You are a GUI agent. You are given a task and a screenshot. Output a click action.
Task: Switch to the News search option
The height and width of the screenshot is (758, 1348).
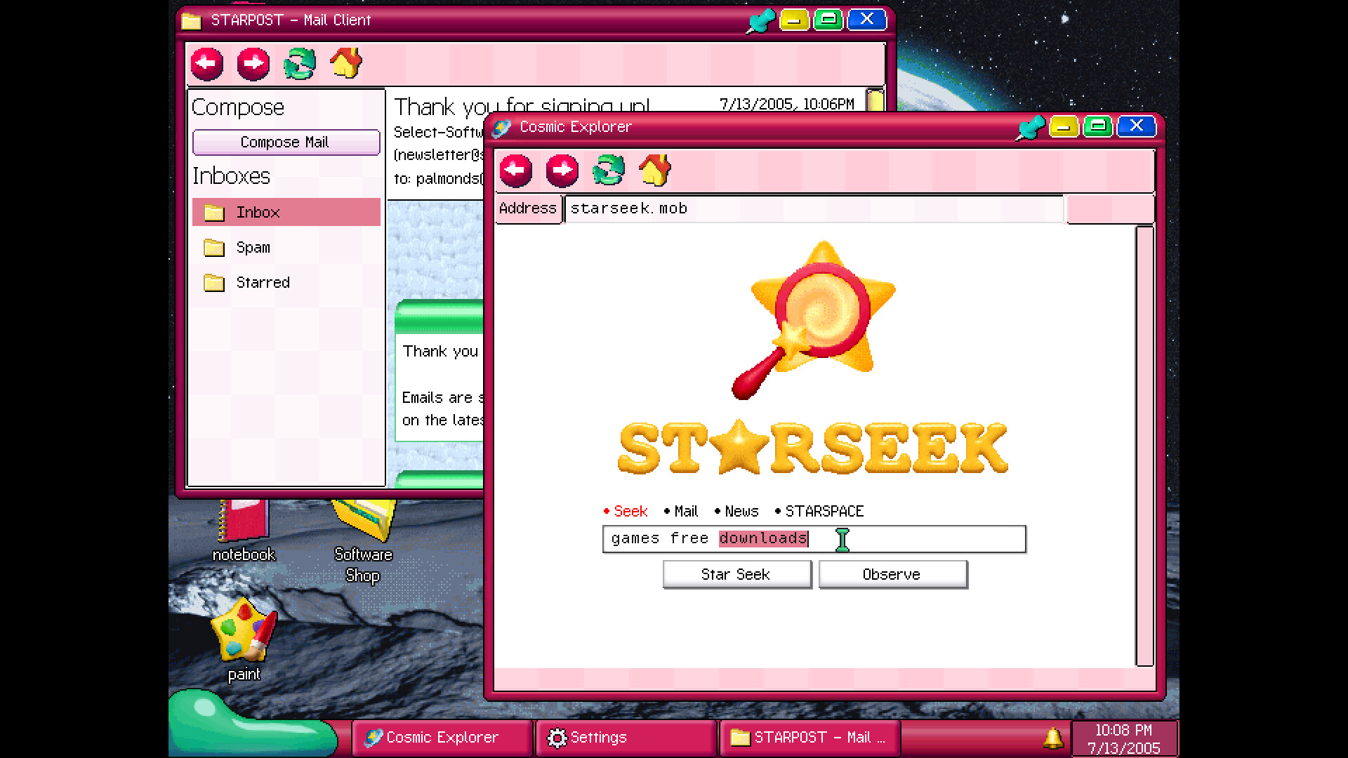click(740, 511)
